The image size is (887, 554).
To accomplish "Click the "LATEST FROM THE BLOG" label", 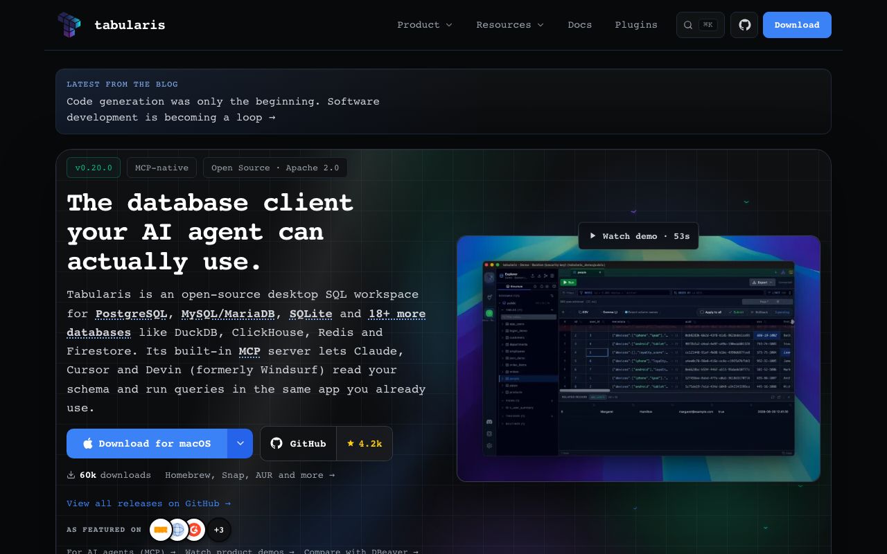I will click(x=122, y=84).
